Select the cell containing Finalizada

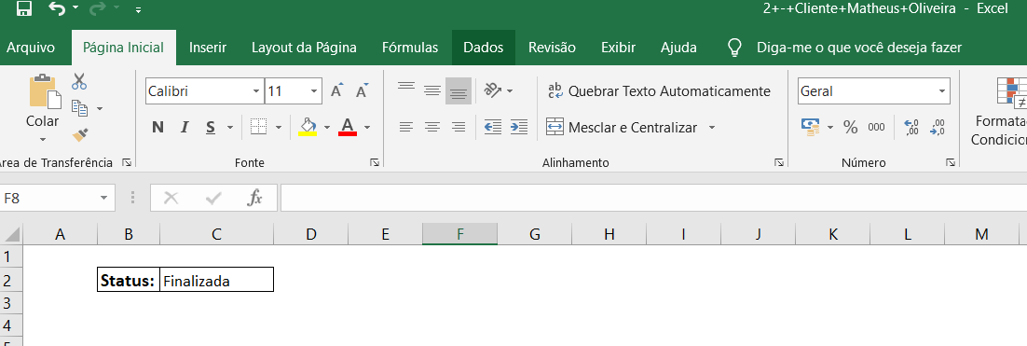pos(217,281)
